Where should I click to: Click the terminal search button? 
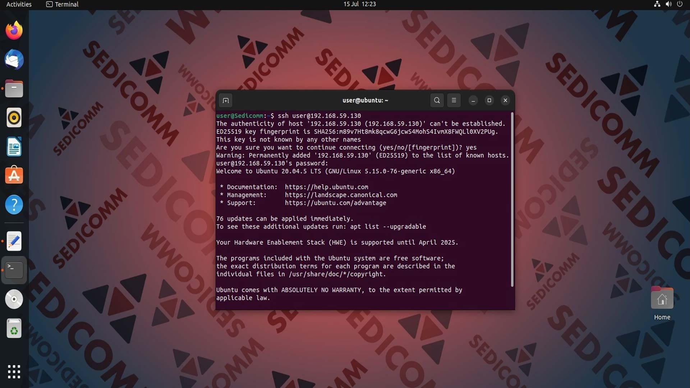pos(437,101)
